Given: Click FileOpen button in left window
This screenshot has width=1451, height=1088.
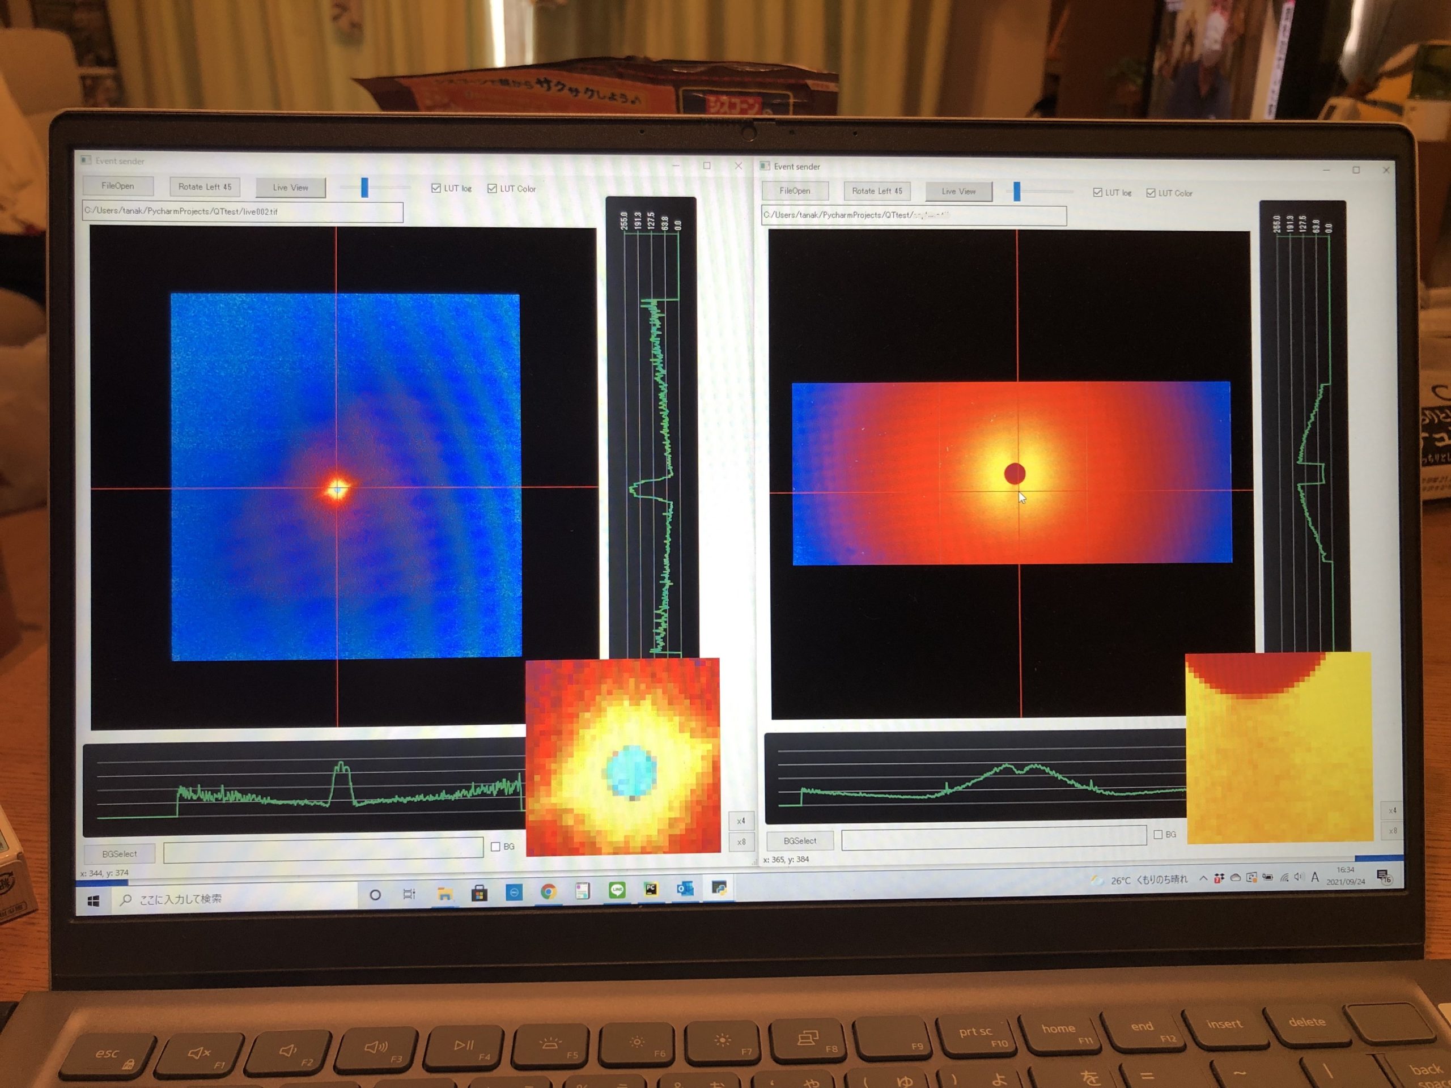Looking at the screenshot, I should click(118, 186).
